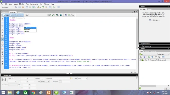This screenshot has height=95, width=170.
Task: Switch to index.php document tab
Action: point(5,12)
